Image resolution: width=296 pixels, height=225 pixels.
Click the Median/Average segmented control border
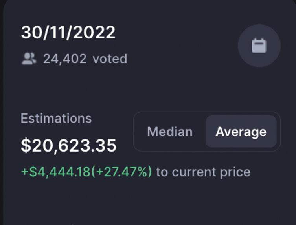click(207, 132)
